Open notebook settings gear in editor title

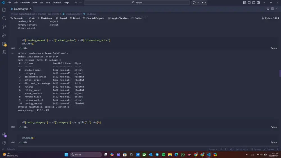(x=268, y=9)
